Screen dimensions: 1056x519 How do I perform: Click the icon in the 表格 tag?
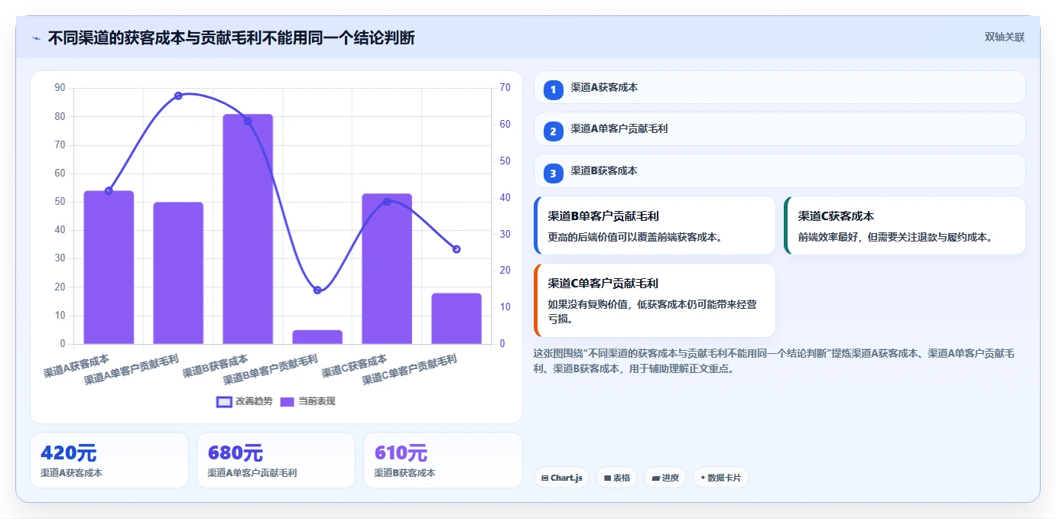point(607,478)
